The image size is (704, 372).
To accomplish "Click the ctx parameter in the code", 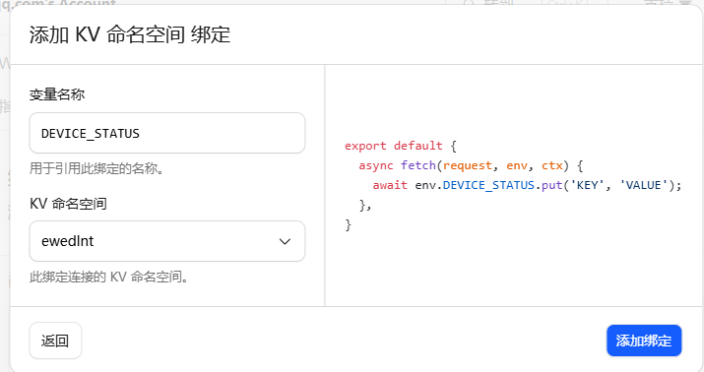I will click(x=551, y=165).
